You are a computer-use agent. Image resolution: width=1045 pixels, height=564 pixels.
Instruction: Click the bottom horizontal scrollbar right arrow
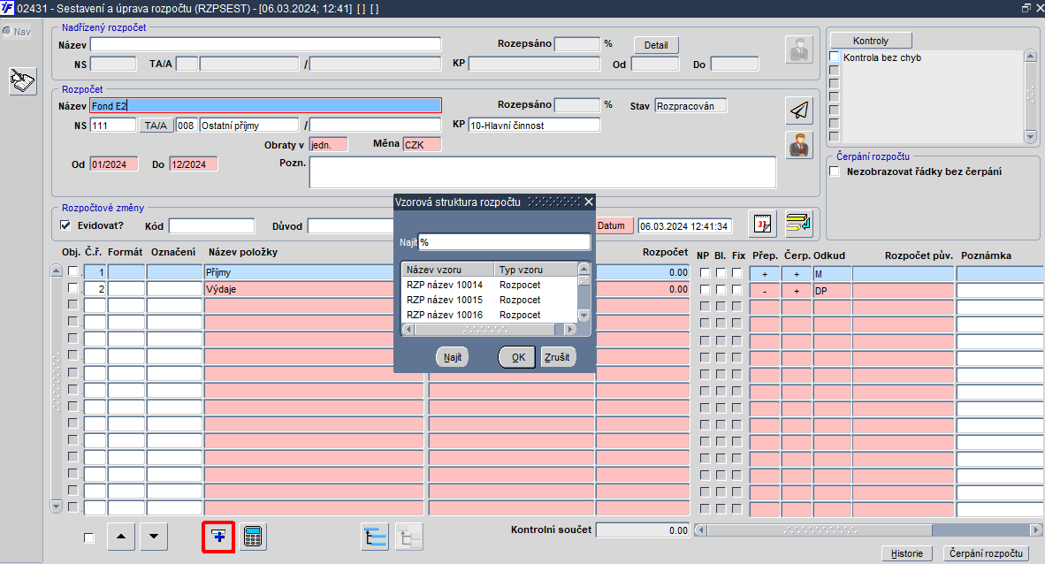pos(1035,530)
